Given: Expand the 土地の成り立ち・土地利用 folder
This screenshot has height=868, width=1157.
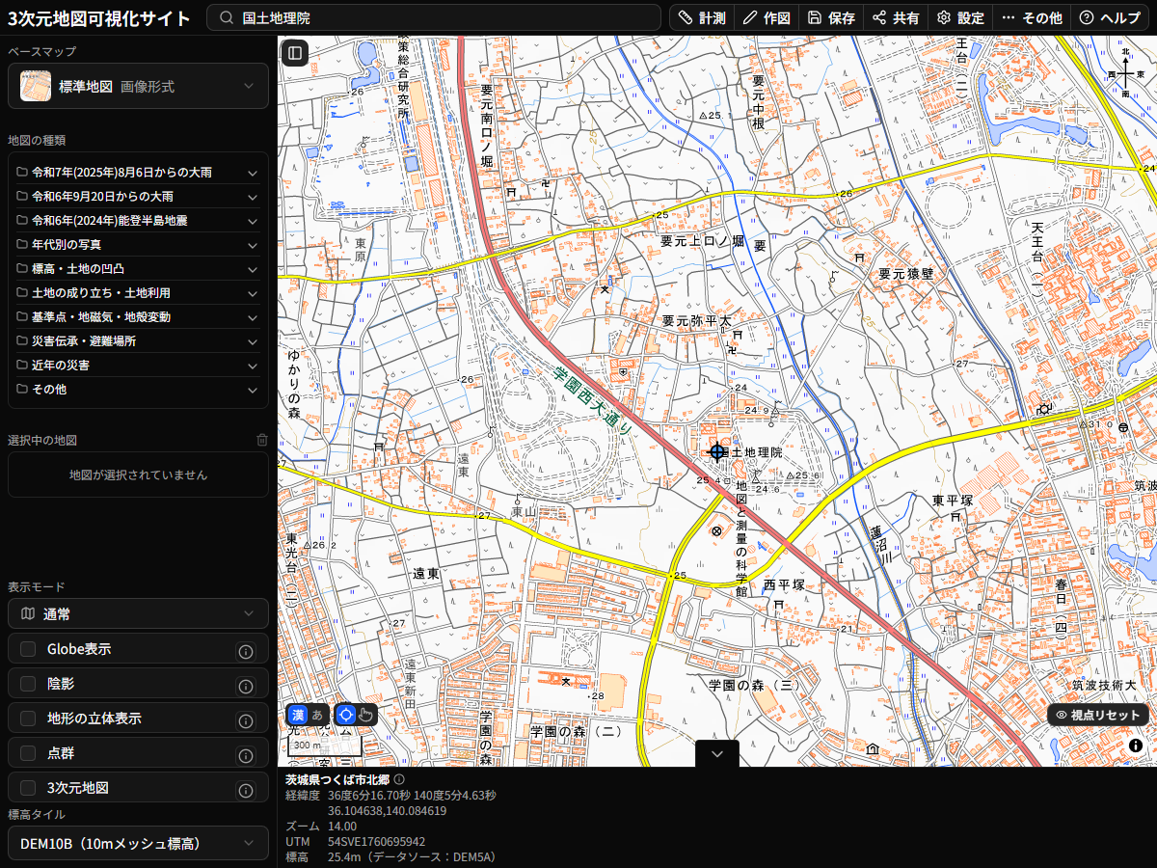Looking at the screenshot, I should (138, 293).
